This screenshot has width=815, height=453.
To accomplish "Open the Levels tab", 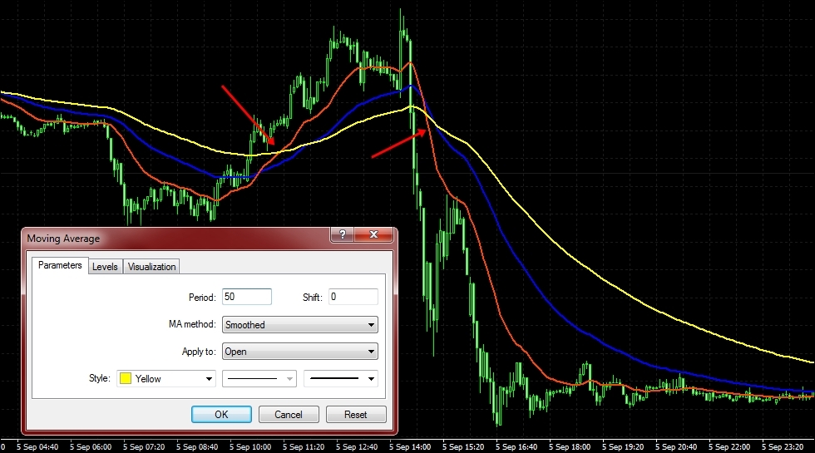I will (x=105, y=267).
